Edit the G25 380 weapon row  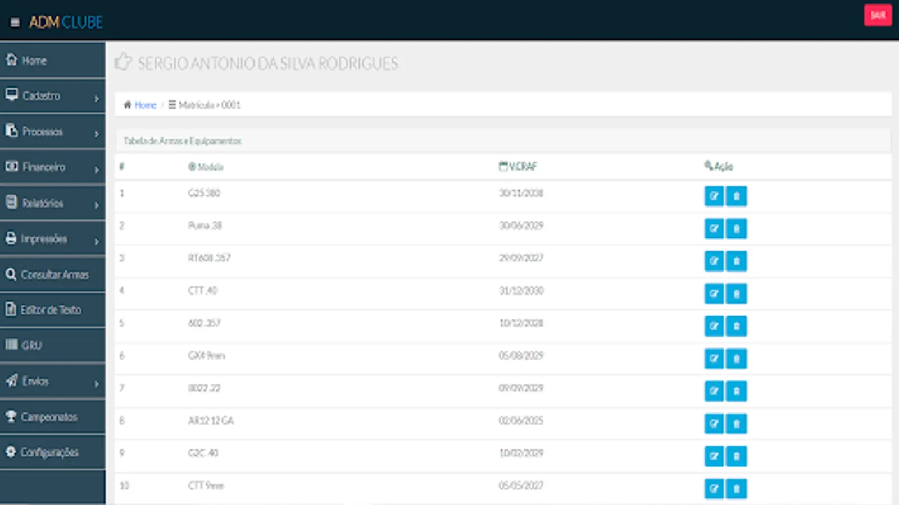[x=714, y=196]
